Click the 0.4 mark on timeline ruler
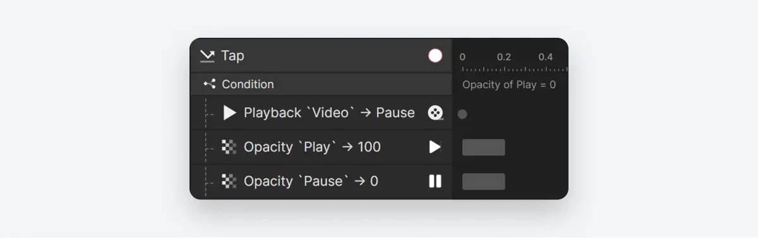 pyautogui.click(x=546, y=57)
